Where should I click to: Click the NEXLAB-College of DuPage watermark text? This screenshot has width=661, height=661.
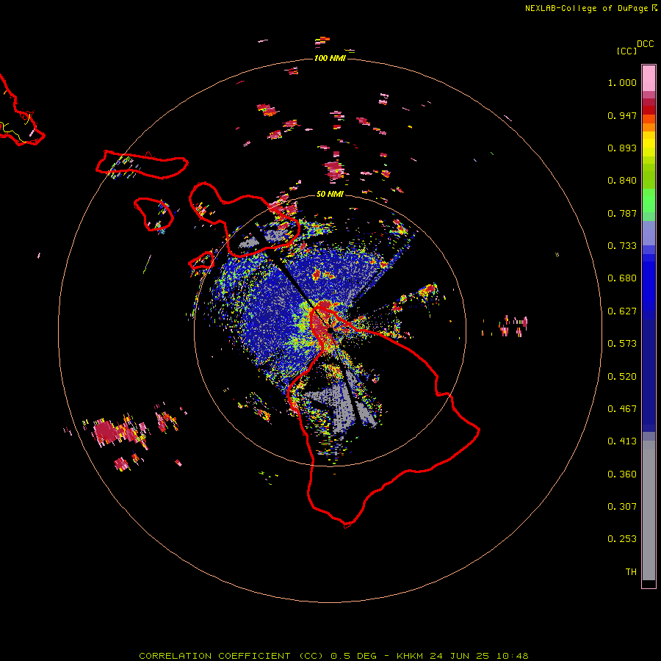tap(587, 8)
